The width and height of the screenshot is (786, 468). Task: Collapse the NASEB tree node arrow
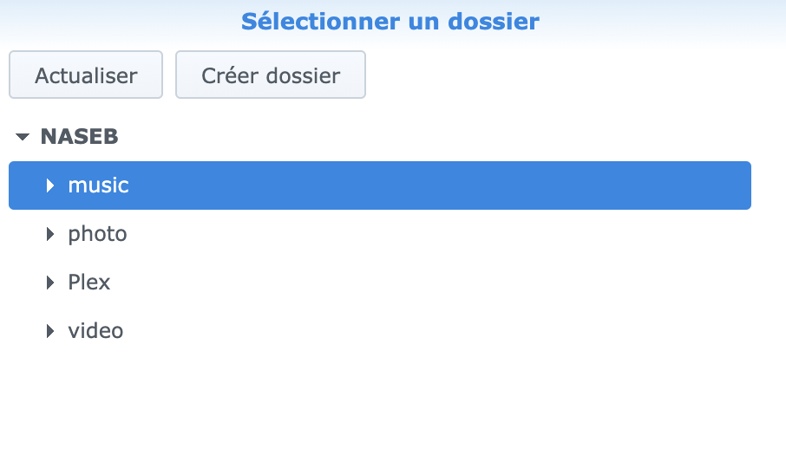[x=23, y=137]
